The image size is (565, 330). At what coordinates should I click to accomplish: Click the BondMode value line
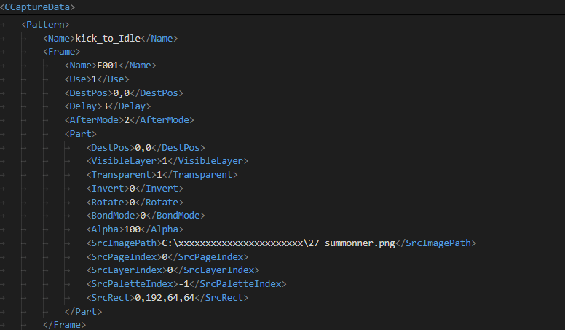point(146,216)
